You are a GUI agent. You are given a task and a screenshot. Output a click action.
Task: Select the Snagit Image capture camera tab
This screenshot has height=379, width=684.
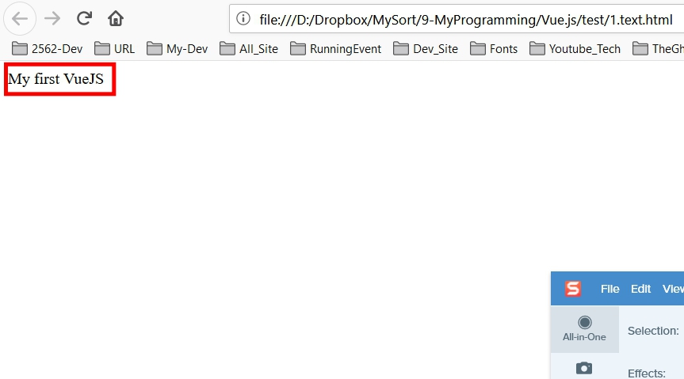pos(584,368)
